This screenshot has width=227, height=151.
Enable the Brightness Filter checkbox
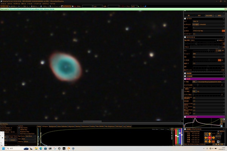pyautogui.click(x=19, y=132)
